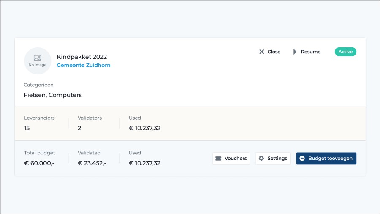
Task: Click the Leveranciers count of 15
Action: pos(27,128)
